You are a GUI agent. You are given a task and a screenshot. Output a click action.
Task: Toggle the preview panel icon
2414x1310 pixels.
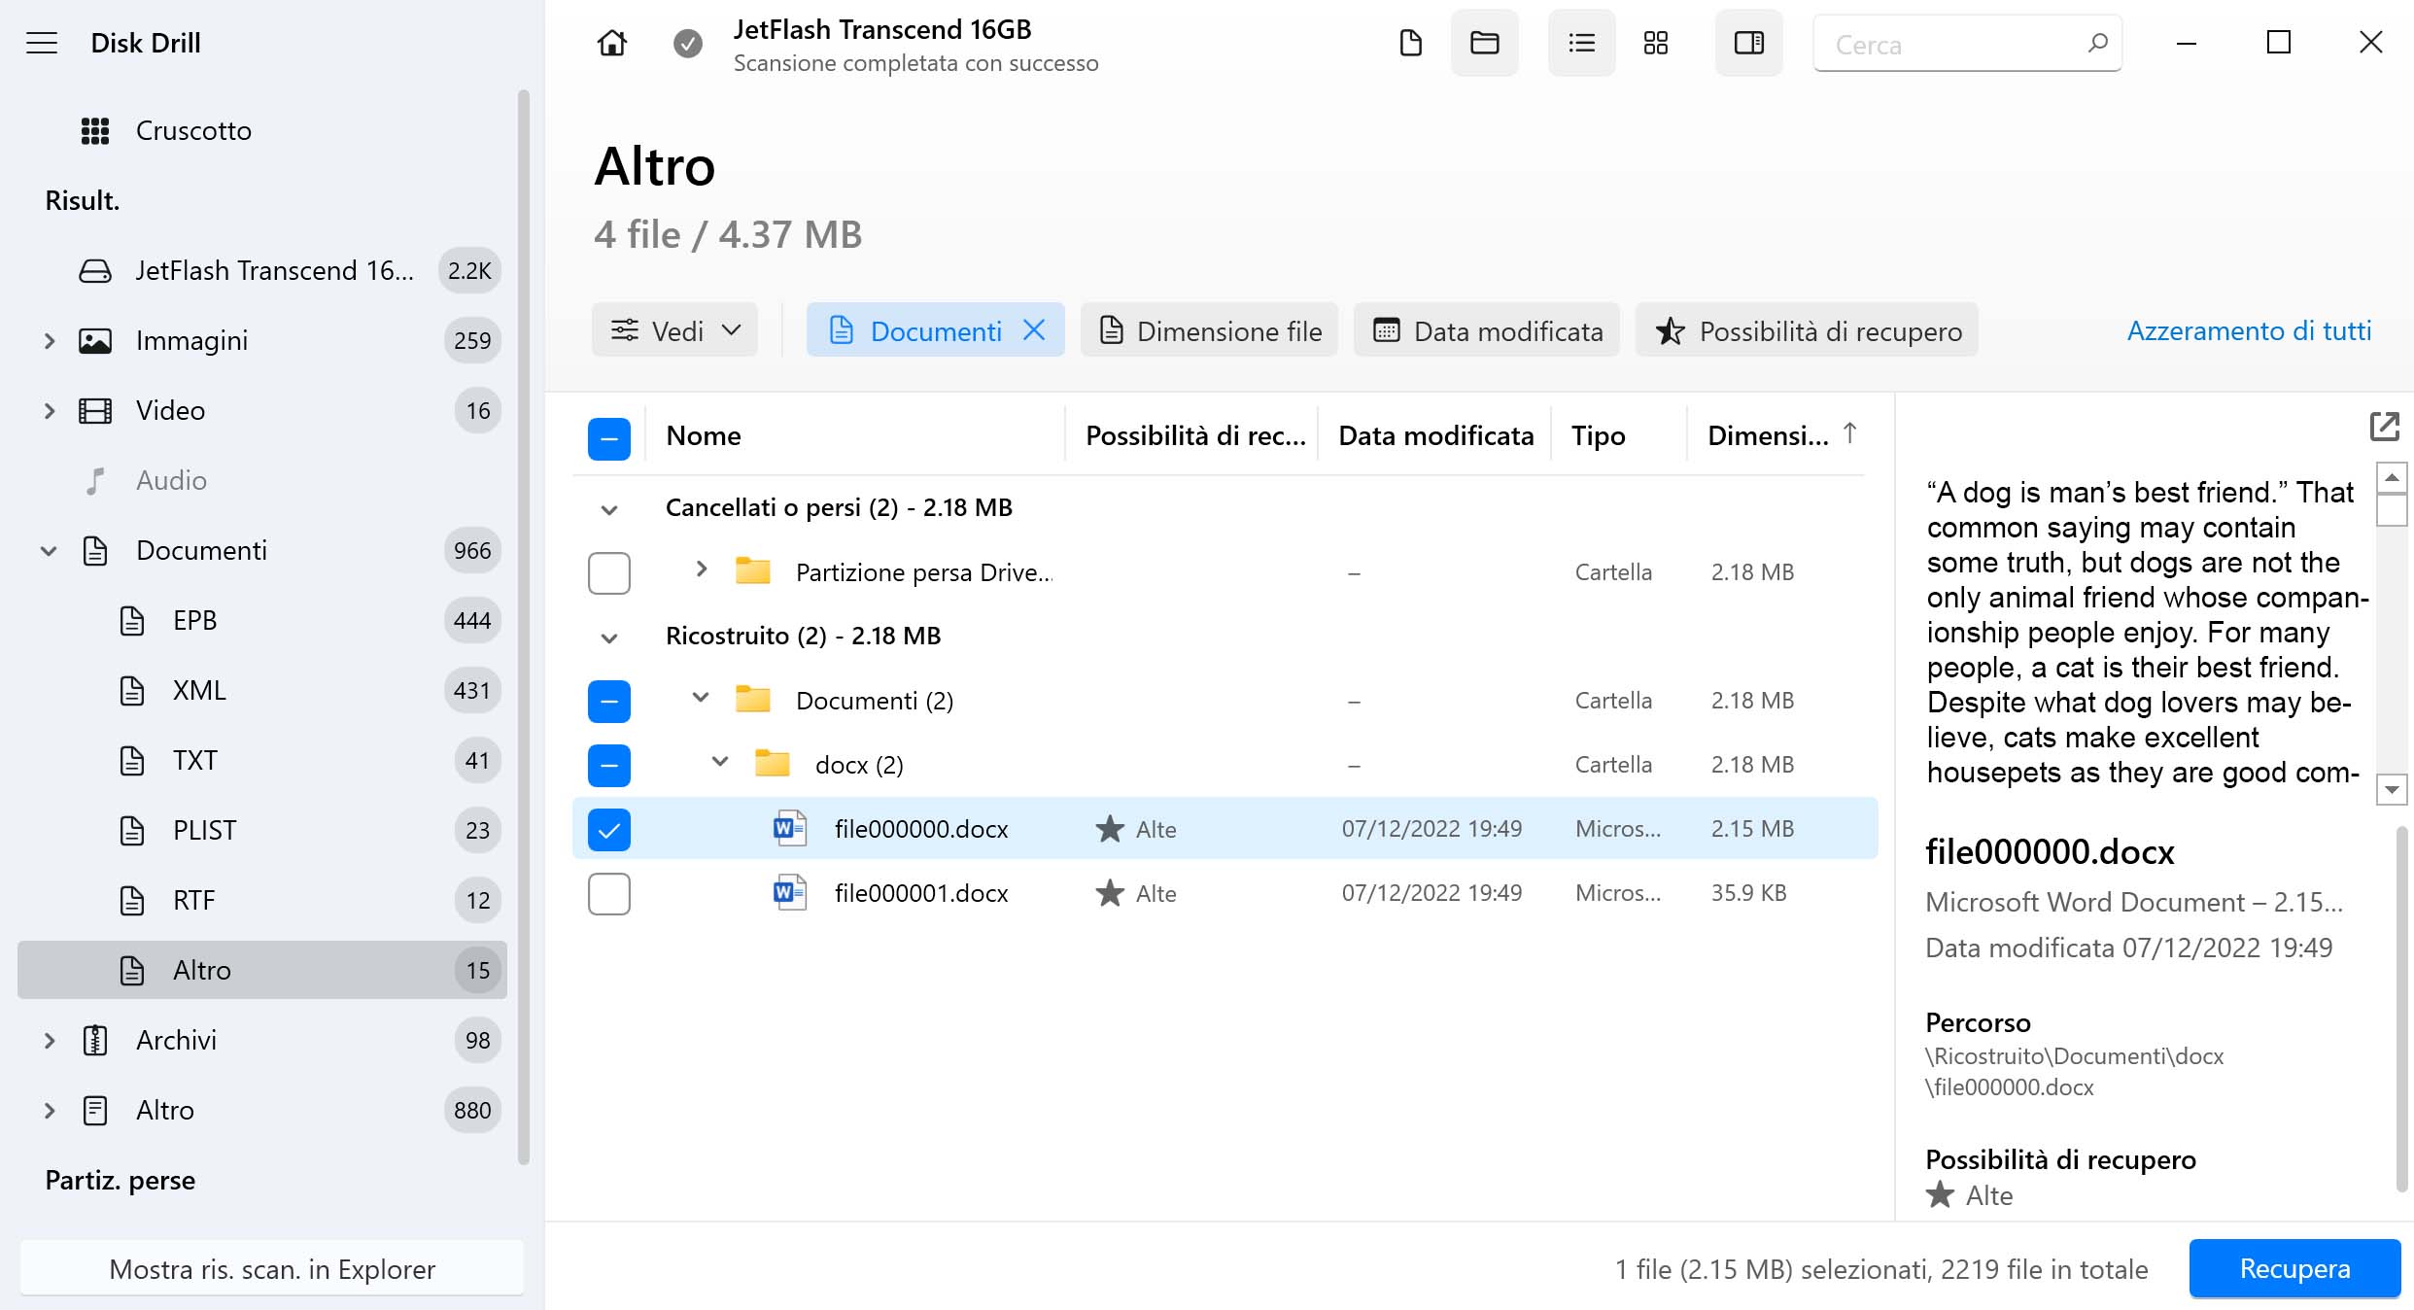(x=1748, y=43)
